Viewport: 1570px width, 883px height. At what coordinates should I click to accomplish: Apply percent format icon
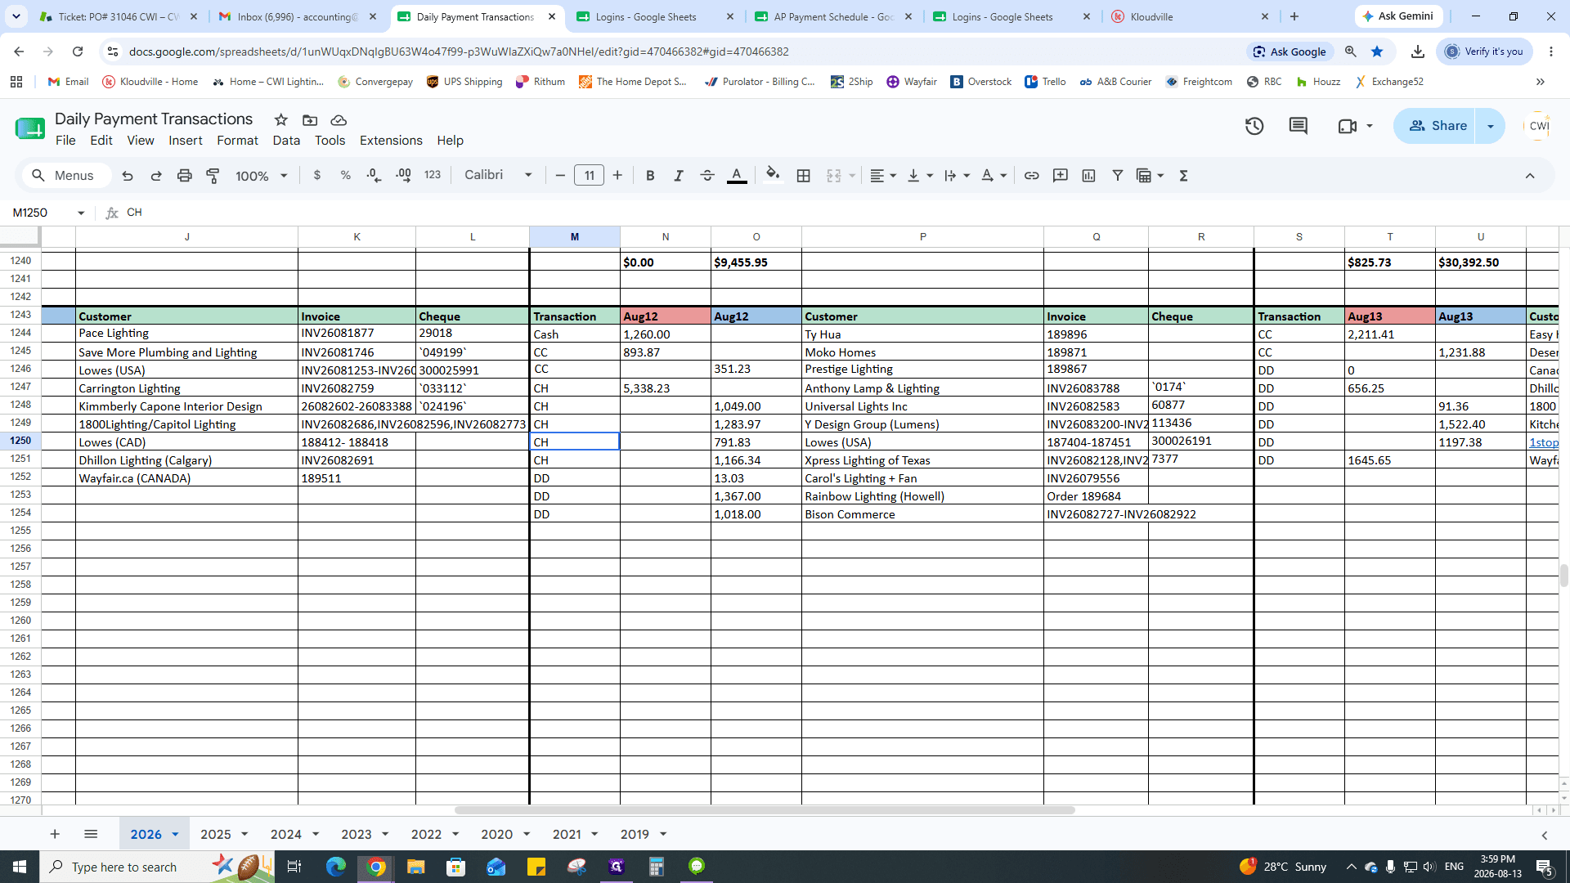[x=346, y=175]
